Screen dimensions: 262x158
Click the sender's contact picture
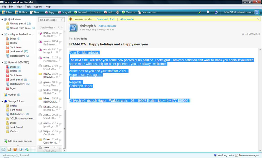[73, 28]
